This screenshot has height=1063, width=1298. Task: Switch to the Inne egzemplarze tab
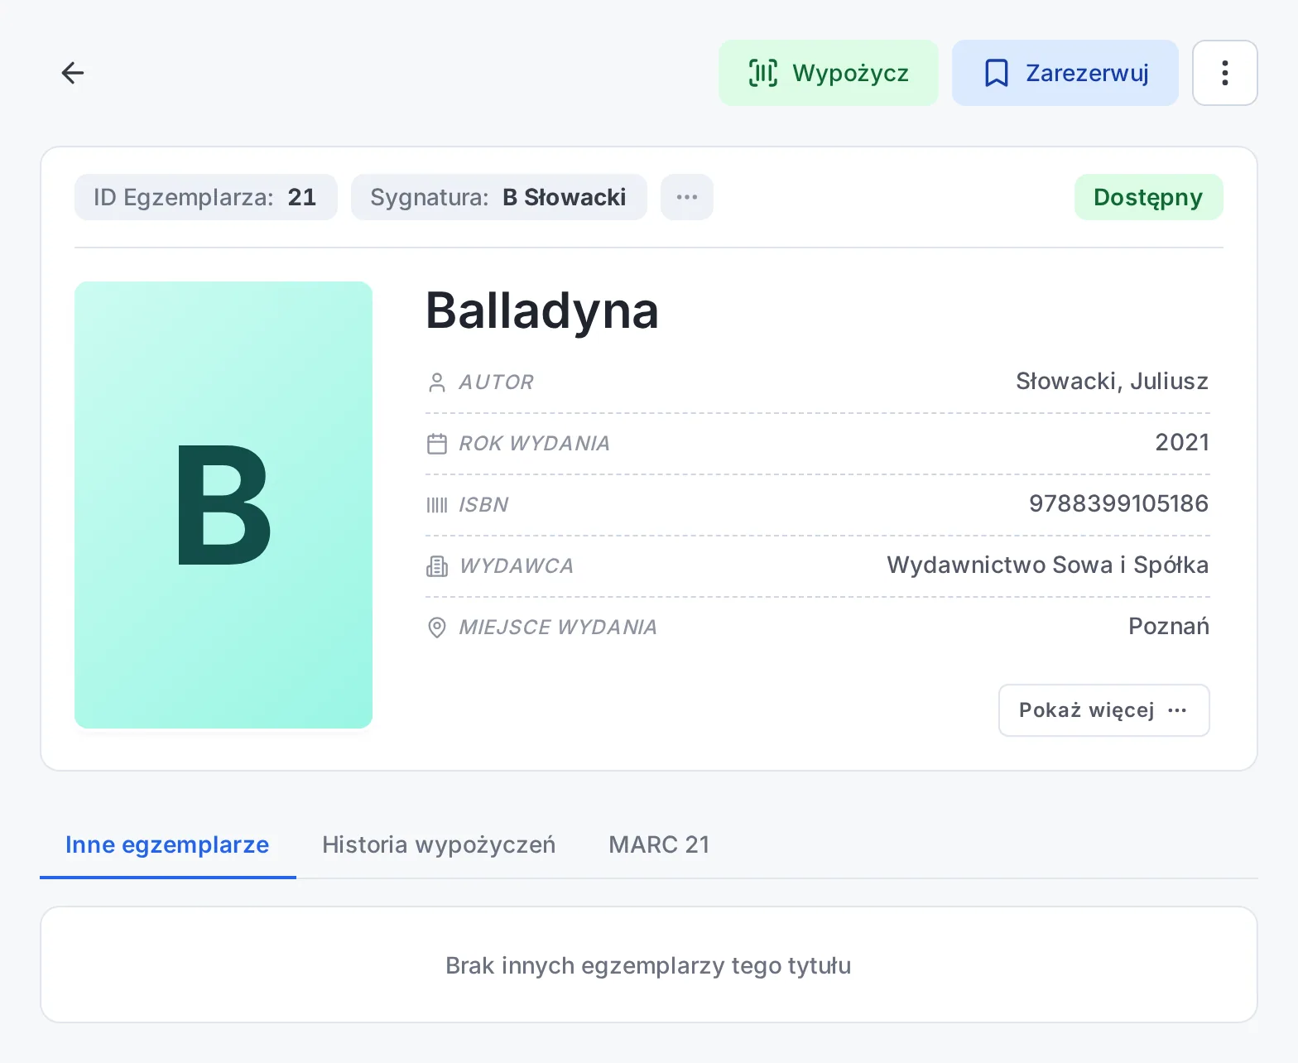pos(167,844)
